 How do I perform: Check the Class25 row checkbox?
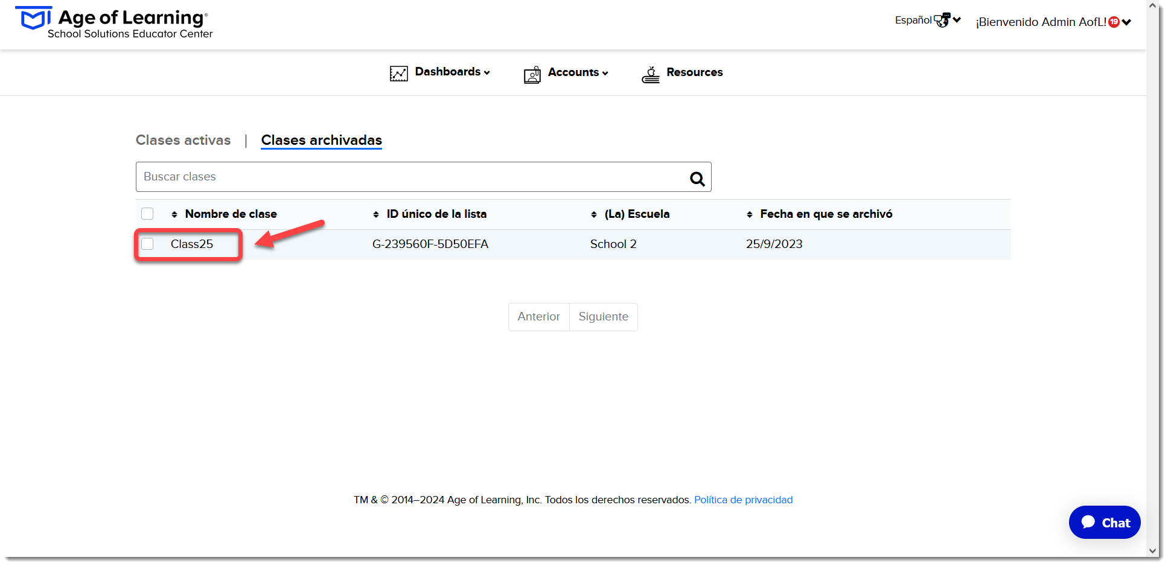147,244
